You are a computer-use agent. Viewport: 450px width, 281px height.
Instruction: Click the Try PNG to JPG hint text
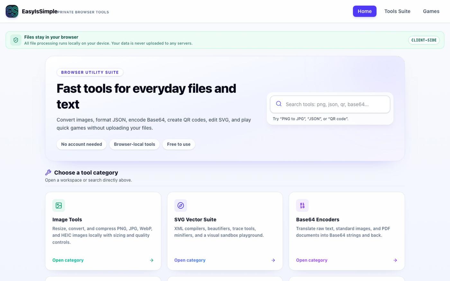click(x=310, y=119)
